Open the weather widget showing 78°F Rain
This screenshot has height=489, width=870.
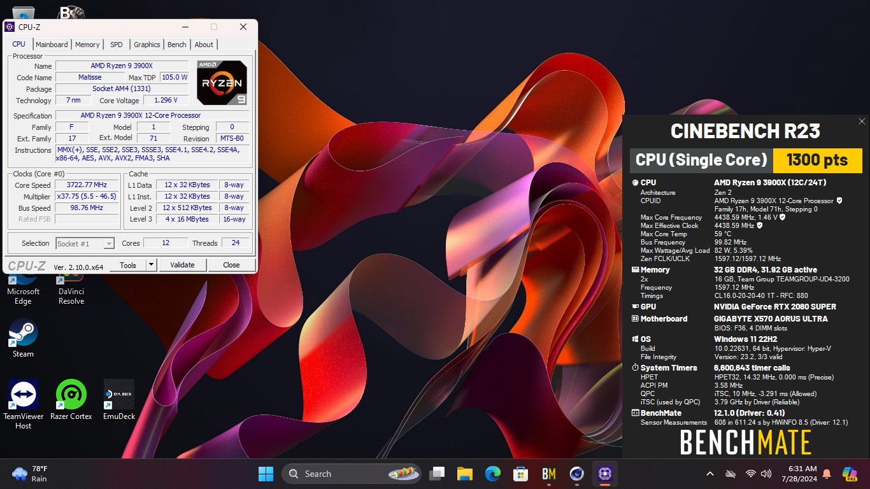point(31,474)
